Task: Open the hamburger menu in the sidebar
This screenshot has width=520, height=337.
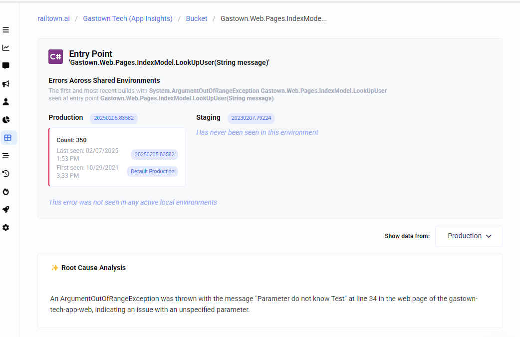Action: coord(6,30)
